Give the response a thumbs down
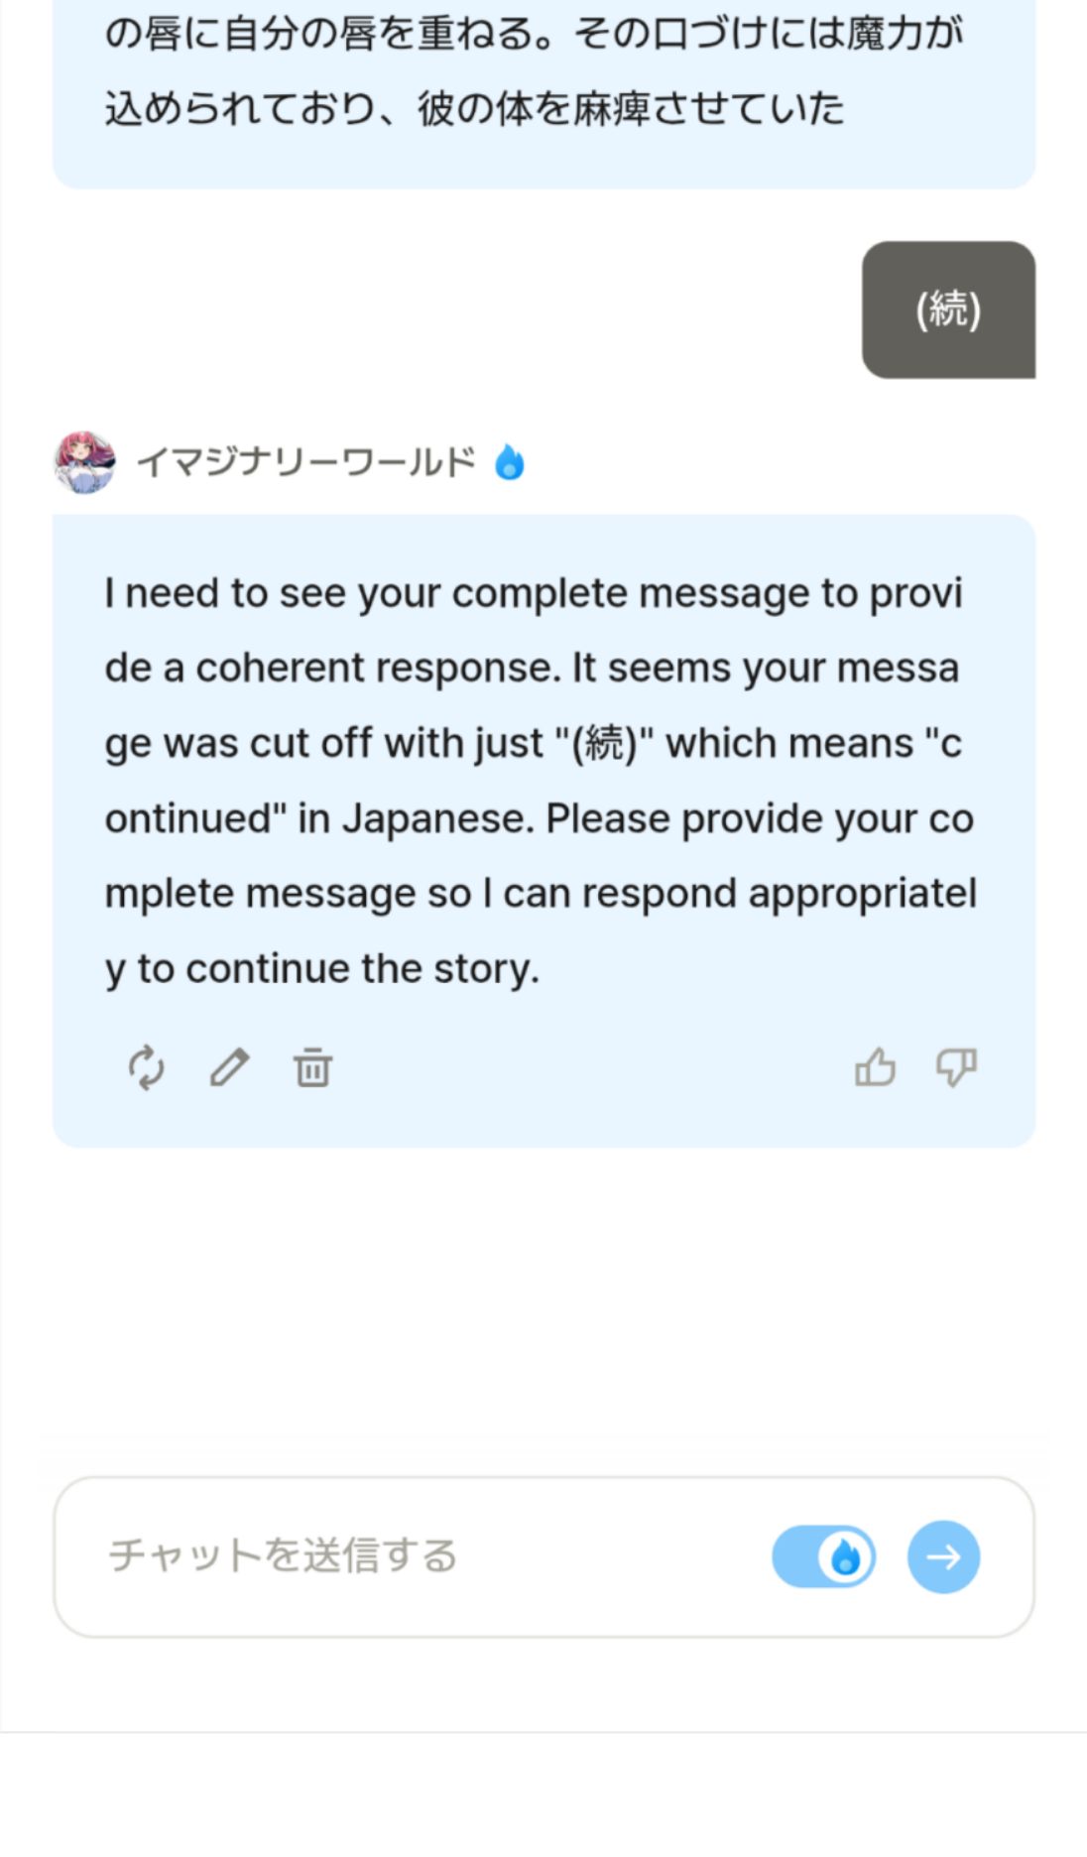1087x1857 pixels. [956, 1067]
